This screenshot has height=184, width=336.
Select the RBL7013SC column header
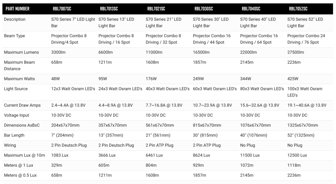click(109, 9)
